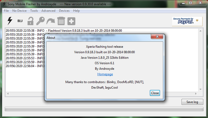Click the 'By Androxyde' text
Image resolution: width=208 pixels, height=118 pixels.
tap(105, 69)
